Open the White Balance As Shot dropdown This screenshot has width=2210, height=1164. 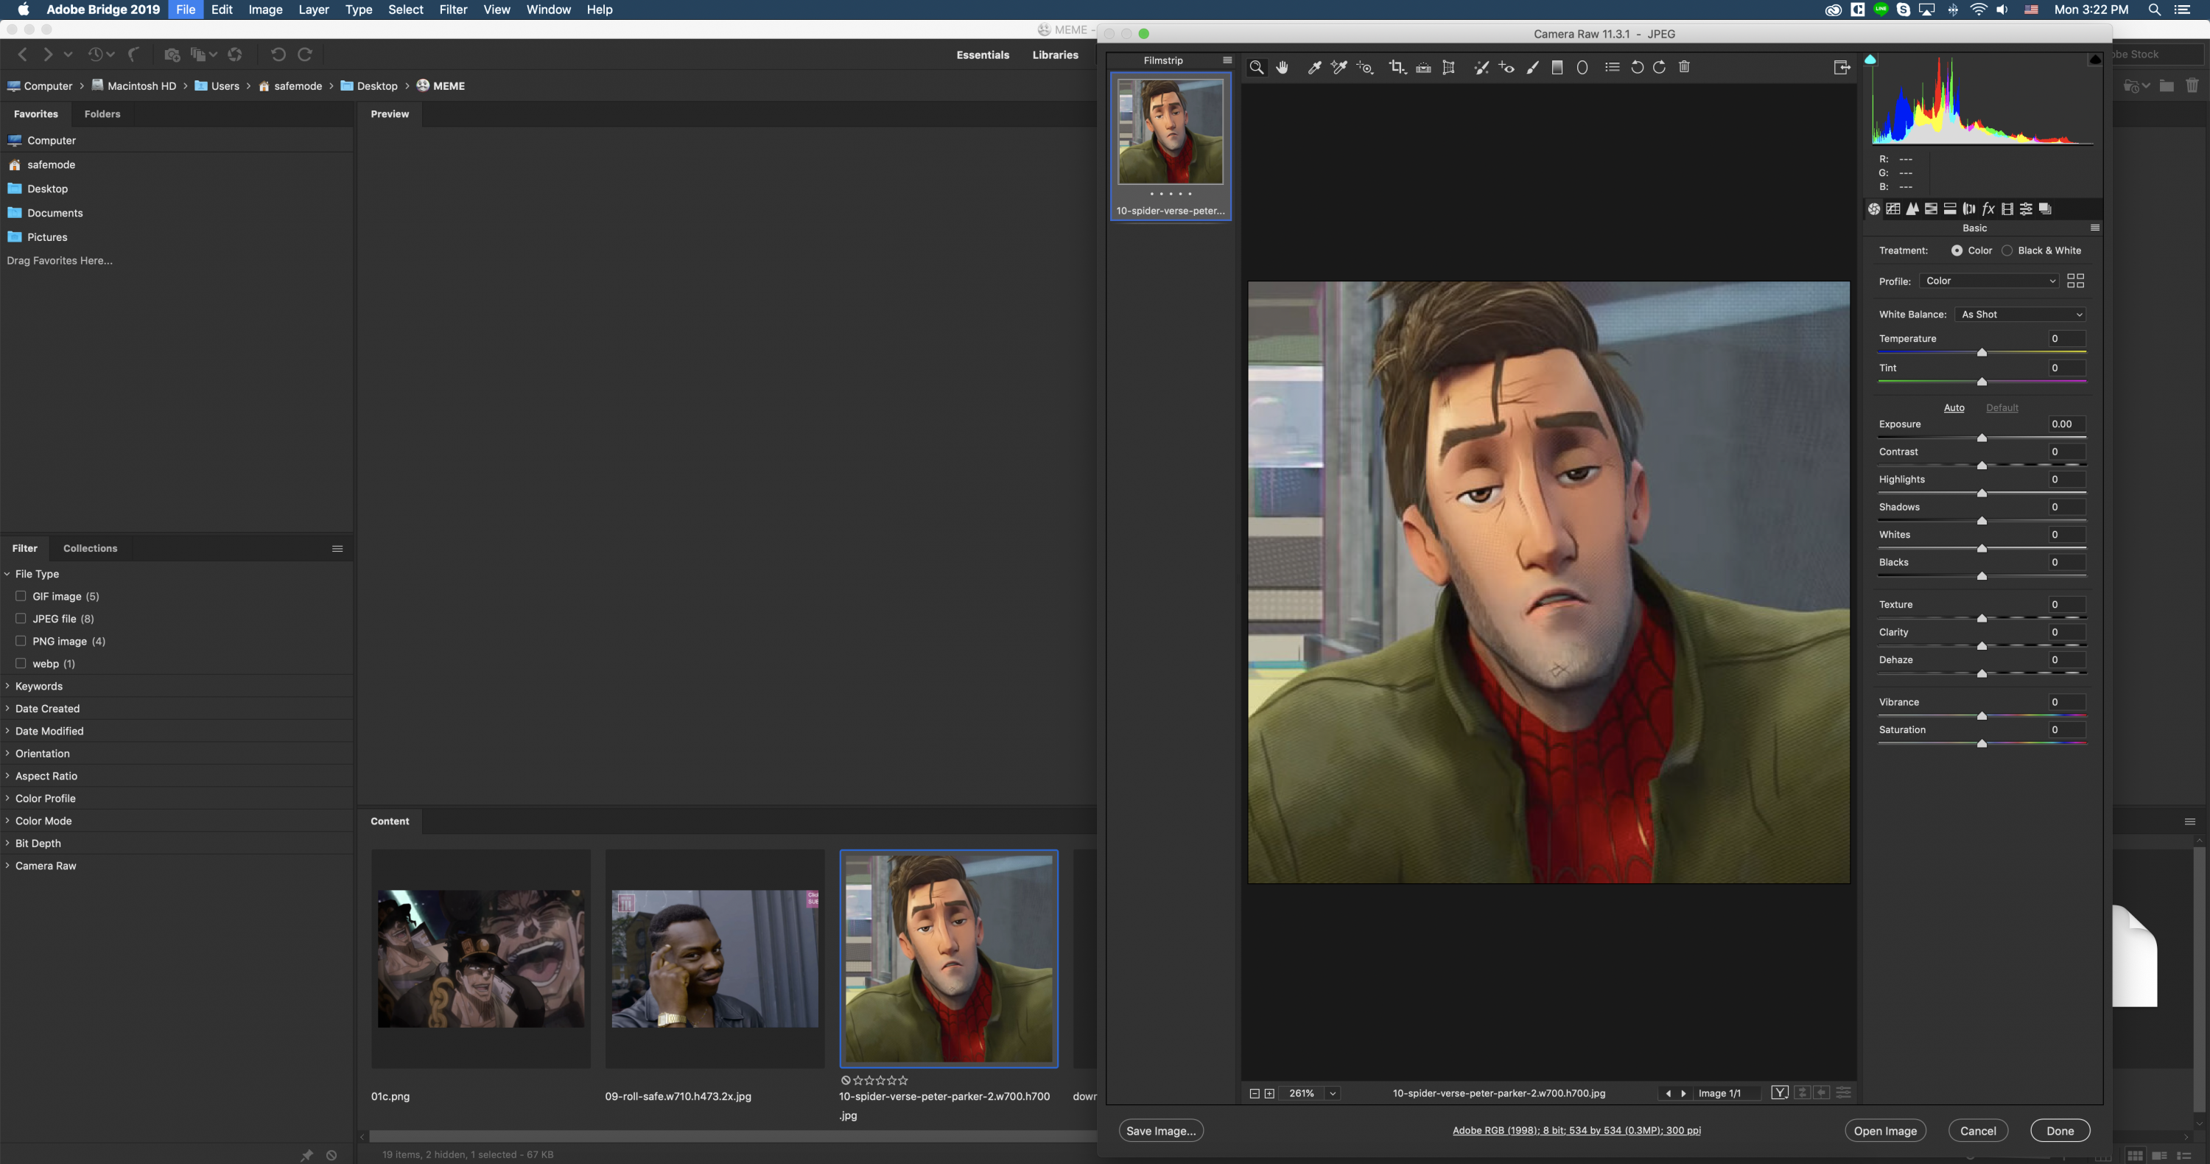pyautogui.click(x=2021, y=315)
